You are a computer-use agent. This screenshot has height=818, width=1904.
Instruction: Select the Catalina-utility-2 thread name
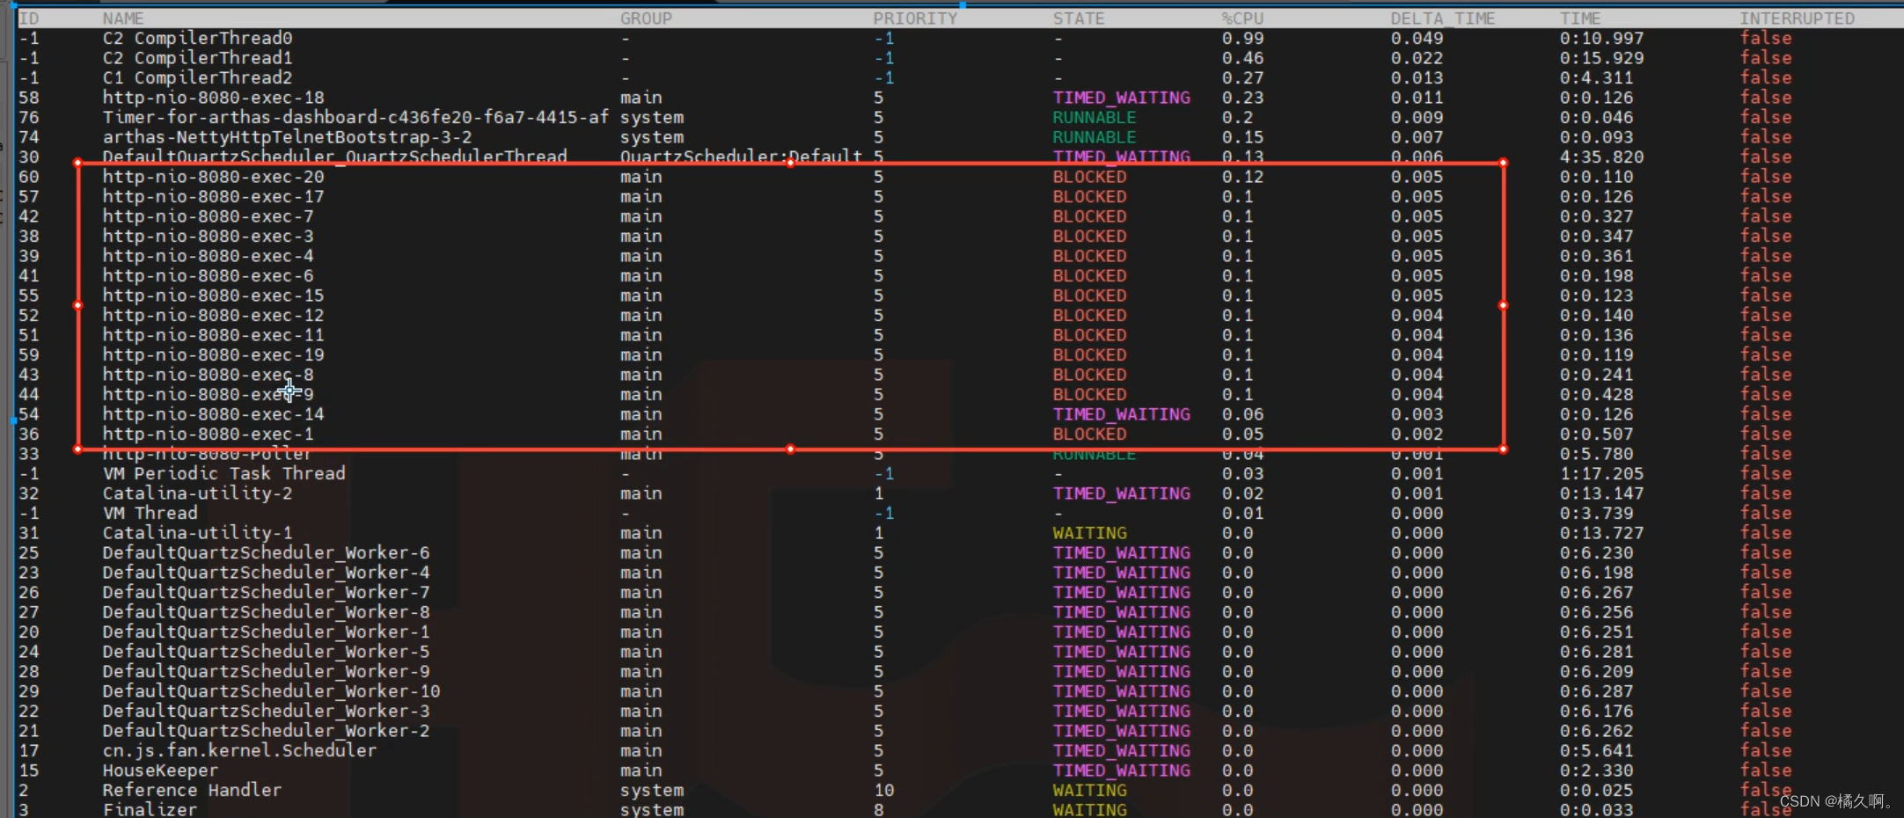click(x=197, y=493)
